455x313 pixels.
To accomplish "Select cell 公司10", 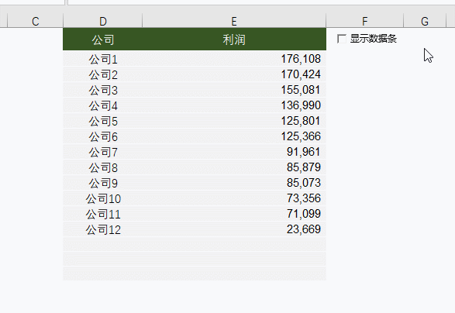I will click(103, 198).
